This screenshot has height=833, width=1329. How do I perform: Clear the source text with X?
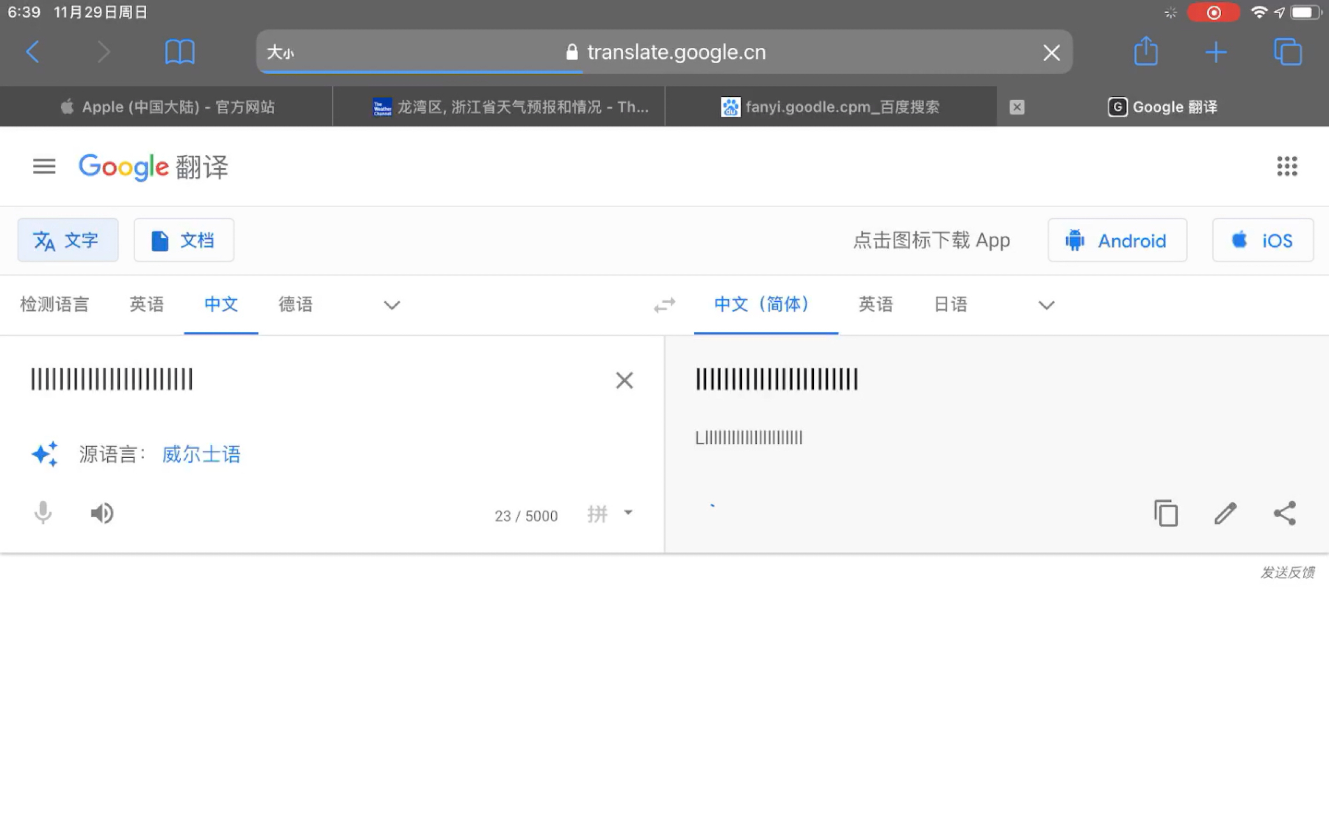pos(624,380)
